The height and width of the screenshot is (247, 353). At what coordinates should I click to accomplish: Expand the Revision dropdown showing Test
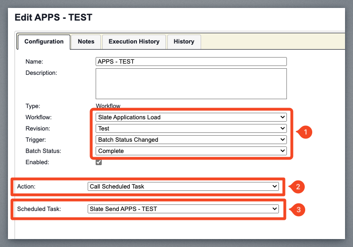coord(191,128)
